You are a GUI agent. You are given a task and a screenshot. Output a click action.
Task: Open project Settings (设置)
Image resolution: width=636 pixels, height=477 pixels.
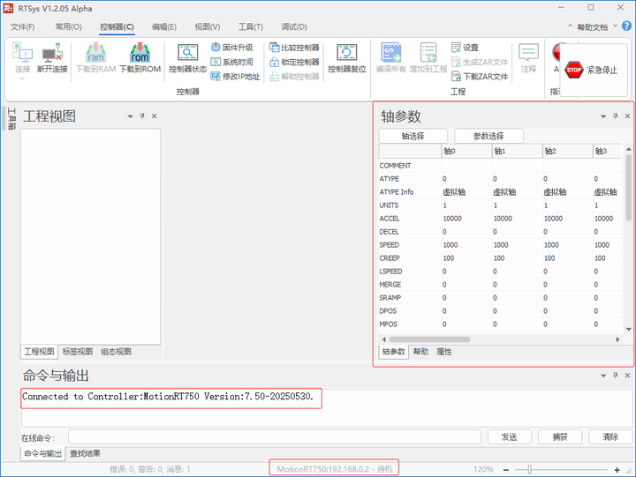466,48
